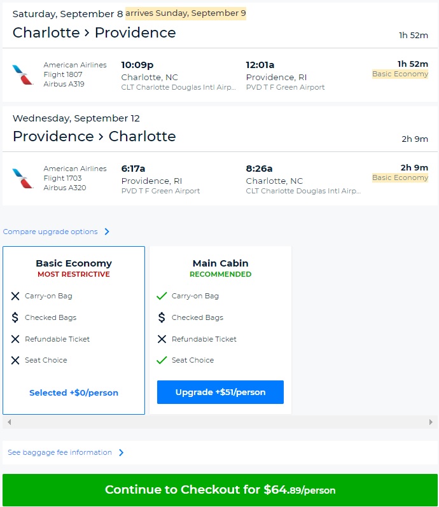
Task: Choose Selected +$0/person option
Action: tap(74, 392)
